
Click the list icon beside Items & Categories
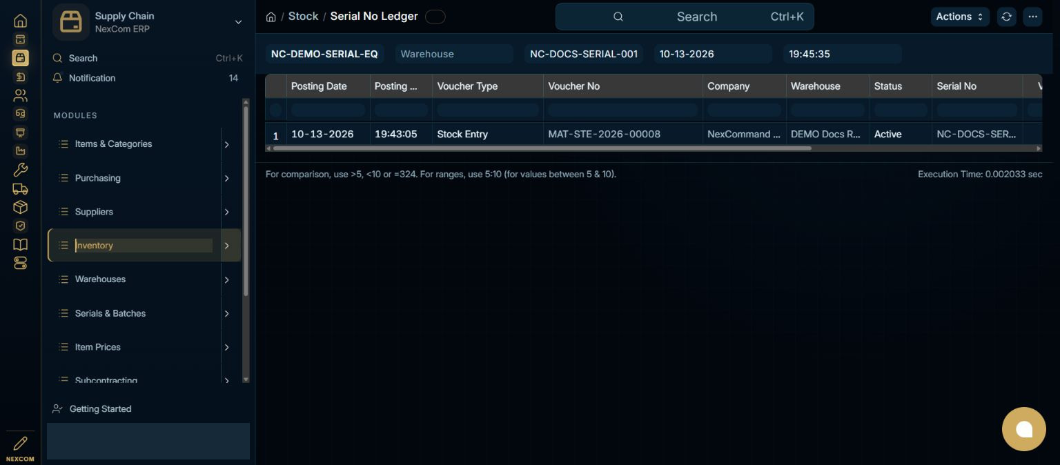point(63,144)
